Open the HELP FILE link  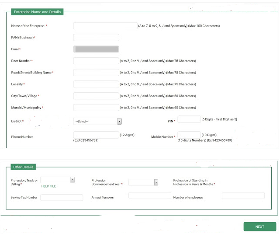coord(48,186)
